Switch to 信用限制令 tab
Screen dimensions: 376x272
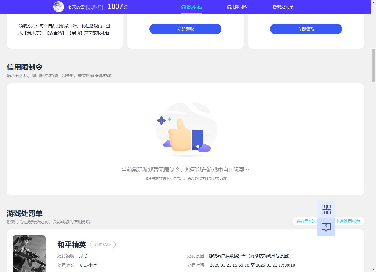(237, 7)
